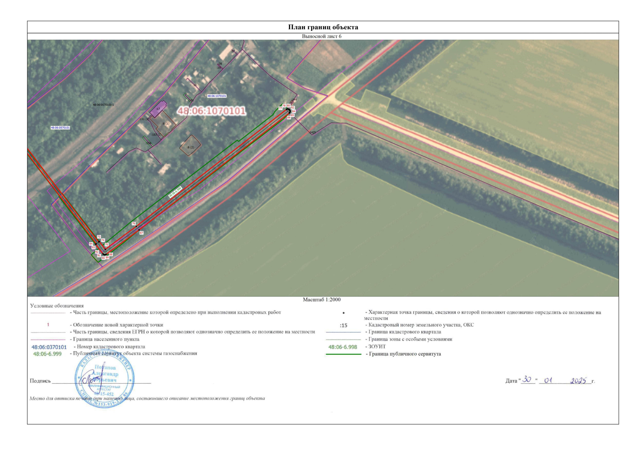Click the purple building labeled :17
Image resolution: width=637 pixels, height=450 pixels.
(158, 109)
